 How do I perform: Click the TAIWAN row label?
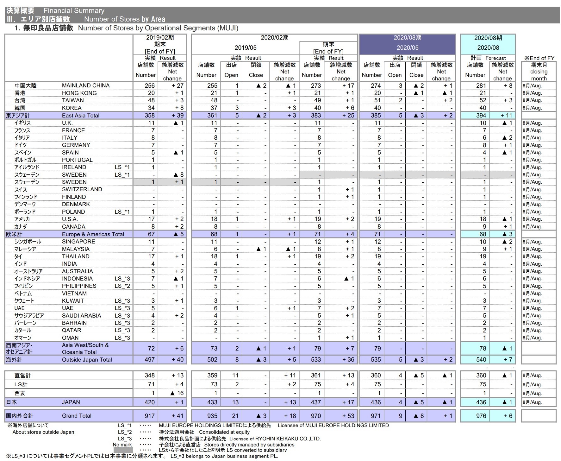tap(73, 100)
